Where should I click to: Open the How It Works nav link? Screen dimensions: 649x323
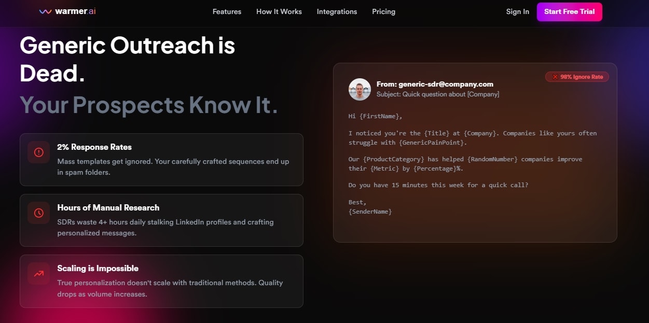pyautogui.click(x=279, y=11)
